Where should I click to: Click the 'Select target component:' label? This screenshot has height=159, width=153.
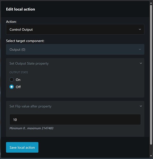25,41
